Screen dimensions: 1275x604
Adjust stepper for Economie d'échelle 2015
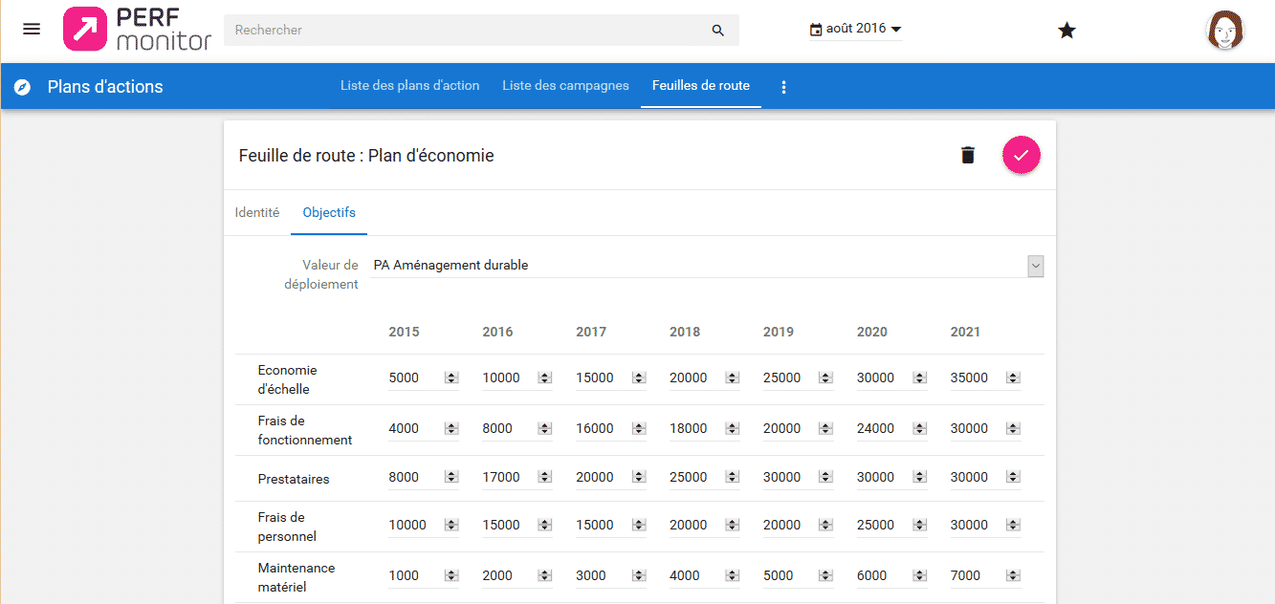pos(451,378)
